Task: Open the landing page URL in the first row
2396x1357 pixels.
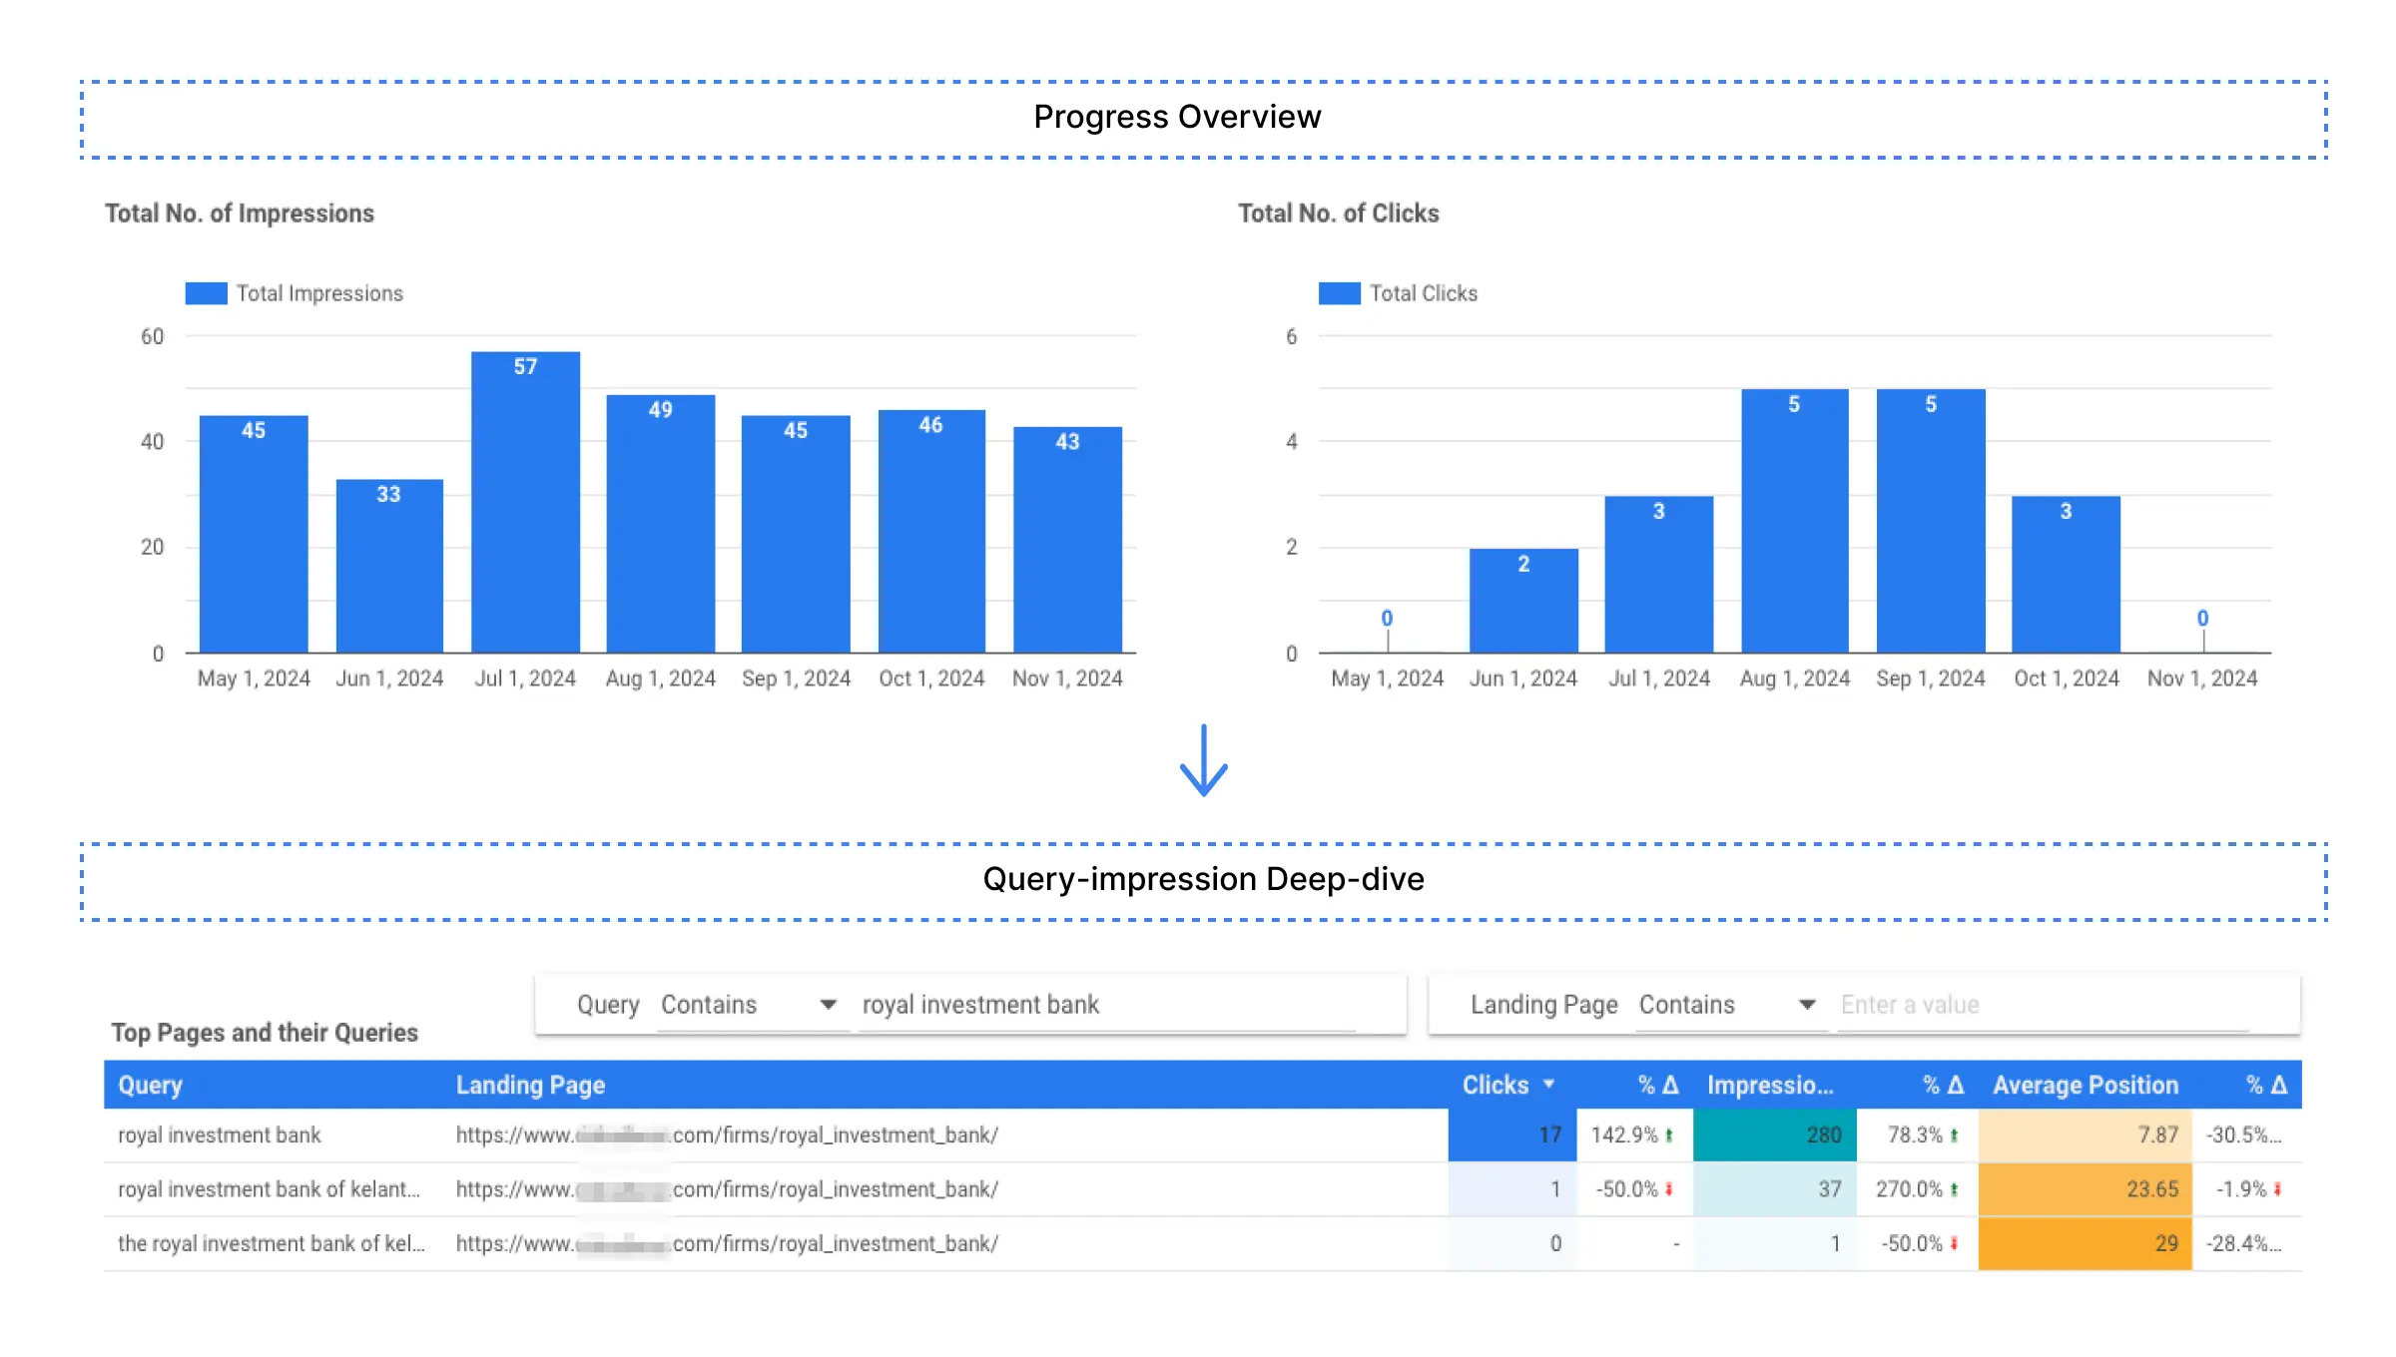Action: pyautogui.click(x=727, y=1135)
